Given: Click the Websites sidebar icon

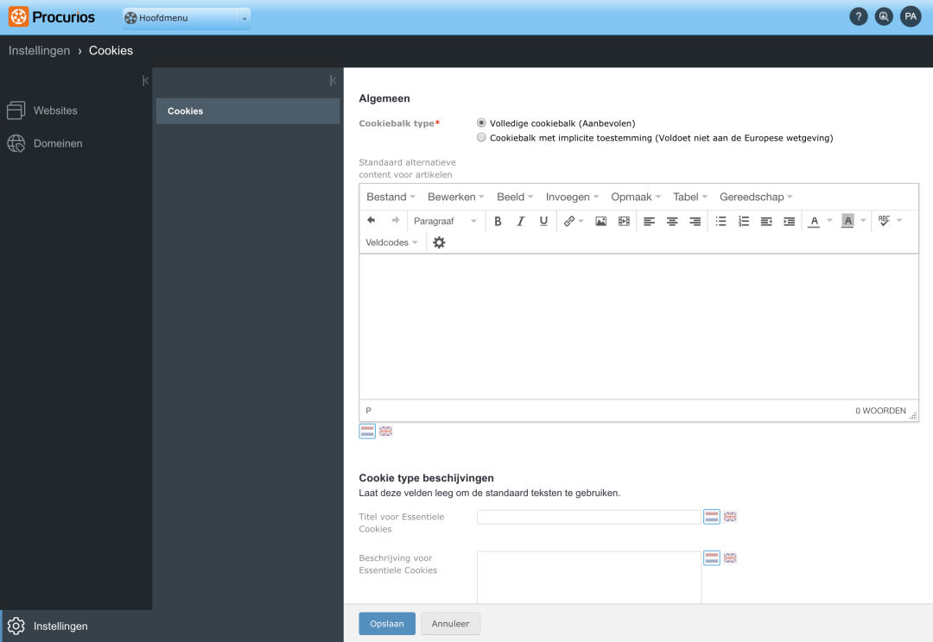Looking at the screenshot, I should (x=16, y=110).
